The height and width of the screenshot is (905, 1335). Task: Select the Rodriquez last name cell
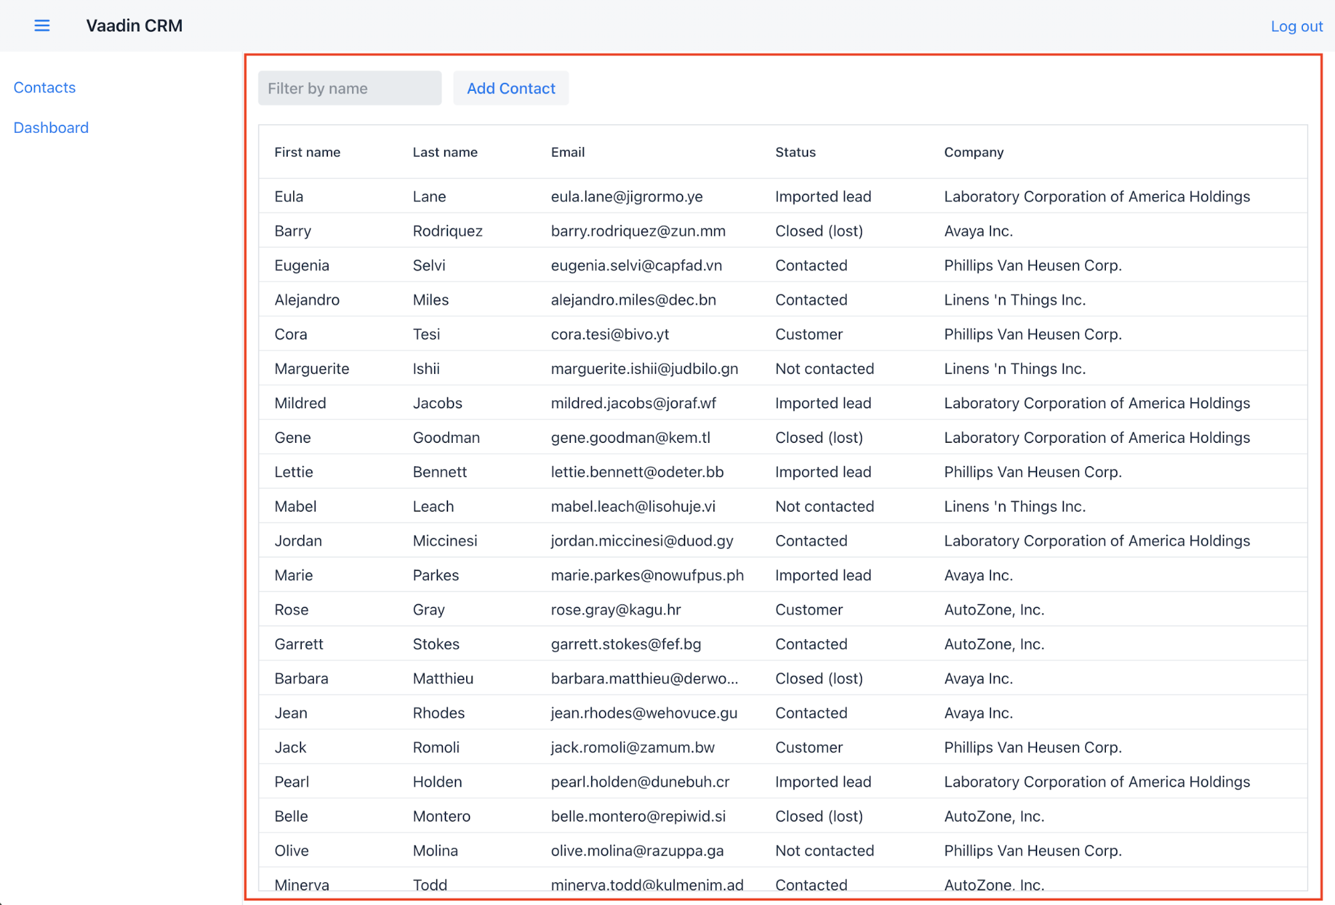(447, 231)
